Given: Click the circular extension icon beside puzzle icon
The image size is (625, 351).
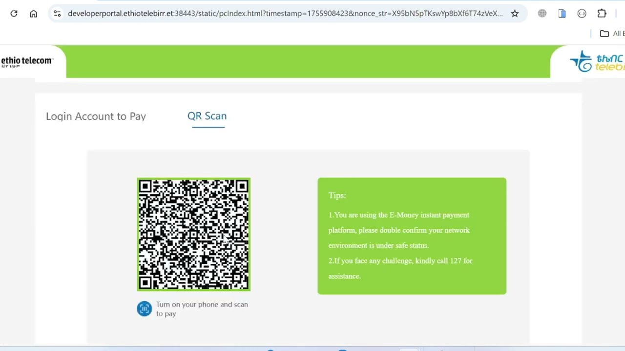Looking at the screenshot, I should [x=582, y=14].
